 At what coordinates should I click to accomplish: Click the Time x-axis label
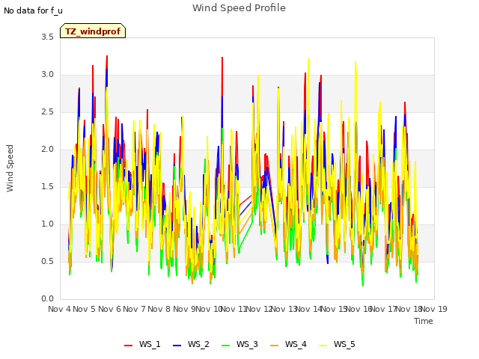tap(424, 321)
